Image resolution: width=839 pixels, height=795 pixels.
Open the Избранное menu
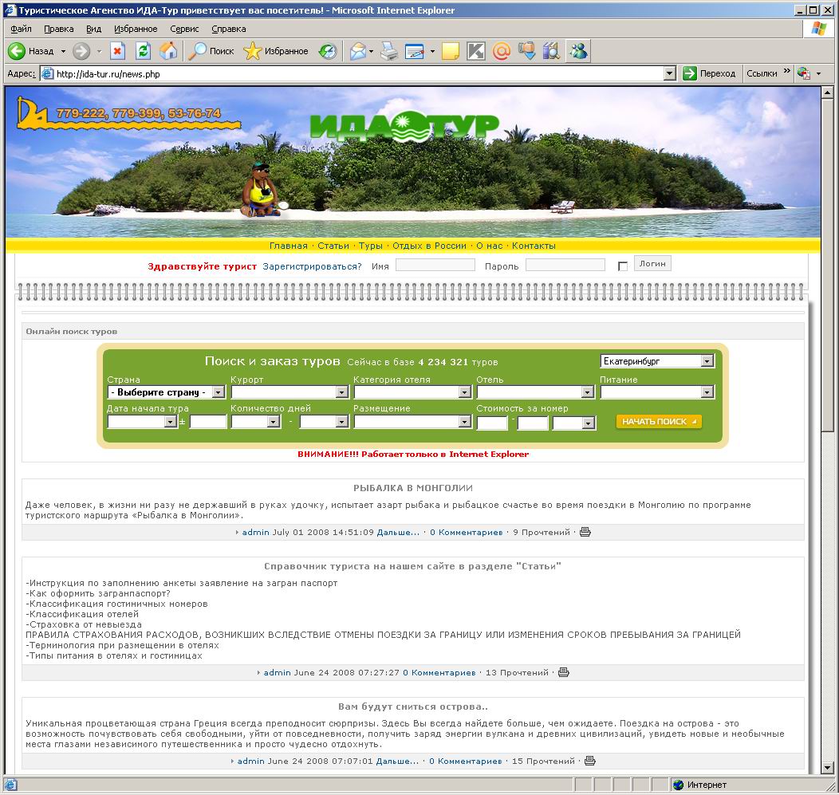tap(136, 29)
